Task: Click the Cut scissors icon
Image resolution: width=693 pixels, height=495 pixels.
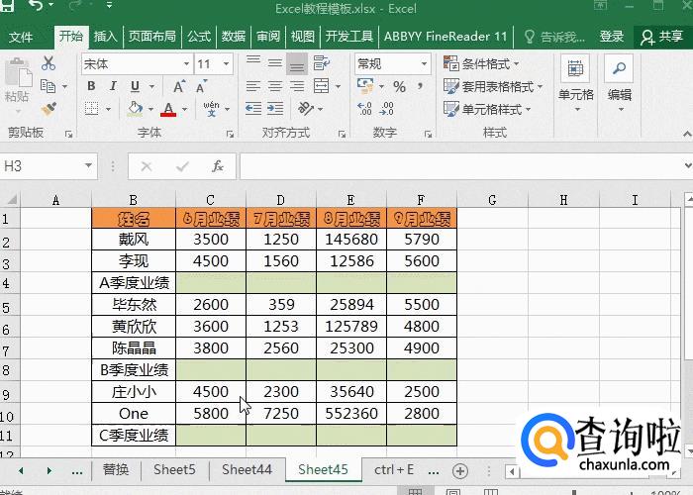Action: click(x=49, y=63)
